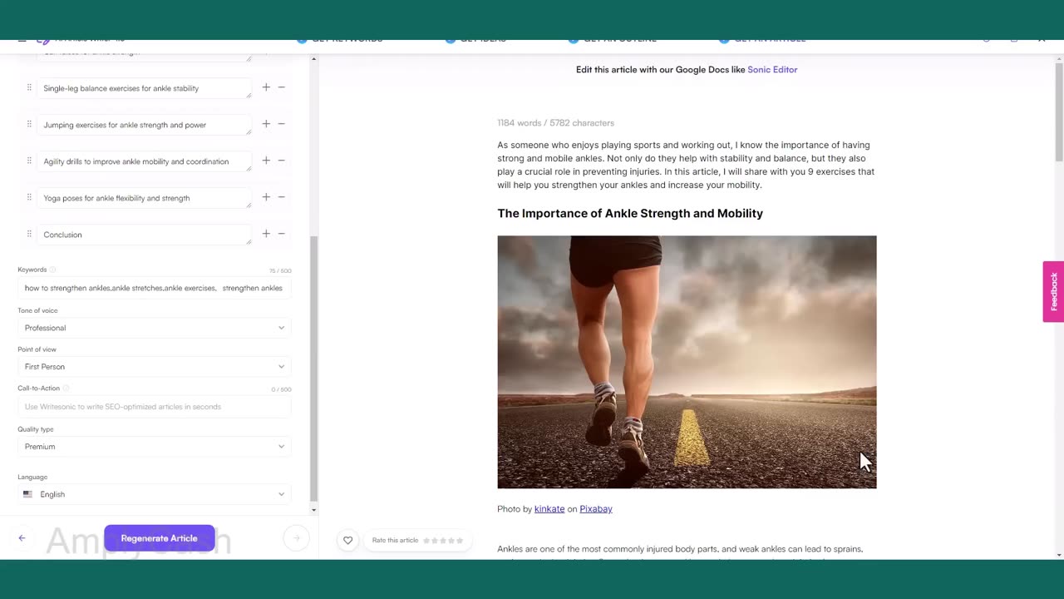Remove the Yoga poses outline row

pyautogui.click(x=282, y=197)
